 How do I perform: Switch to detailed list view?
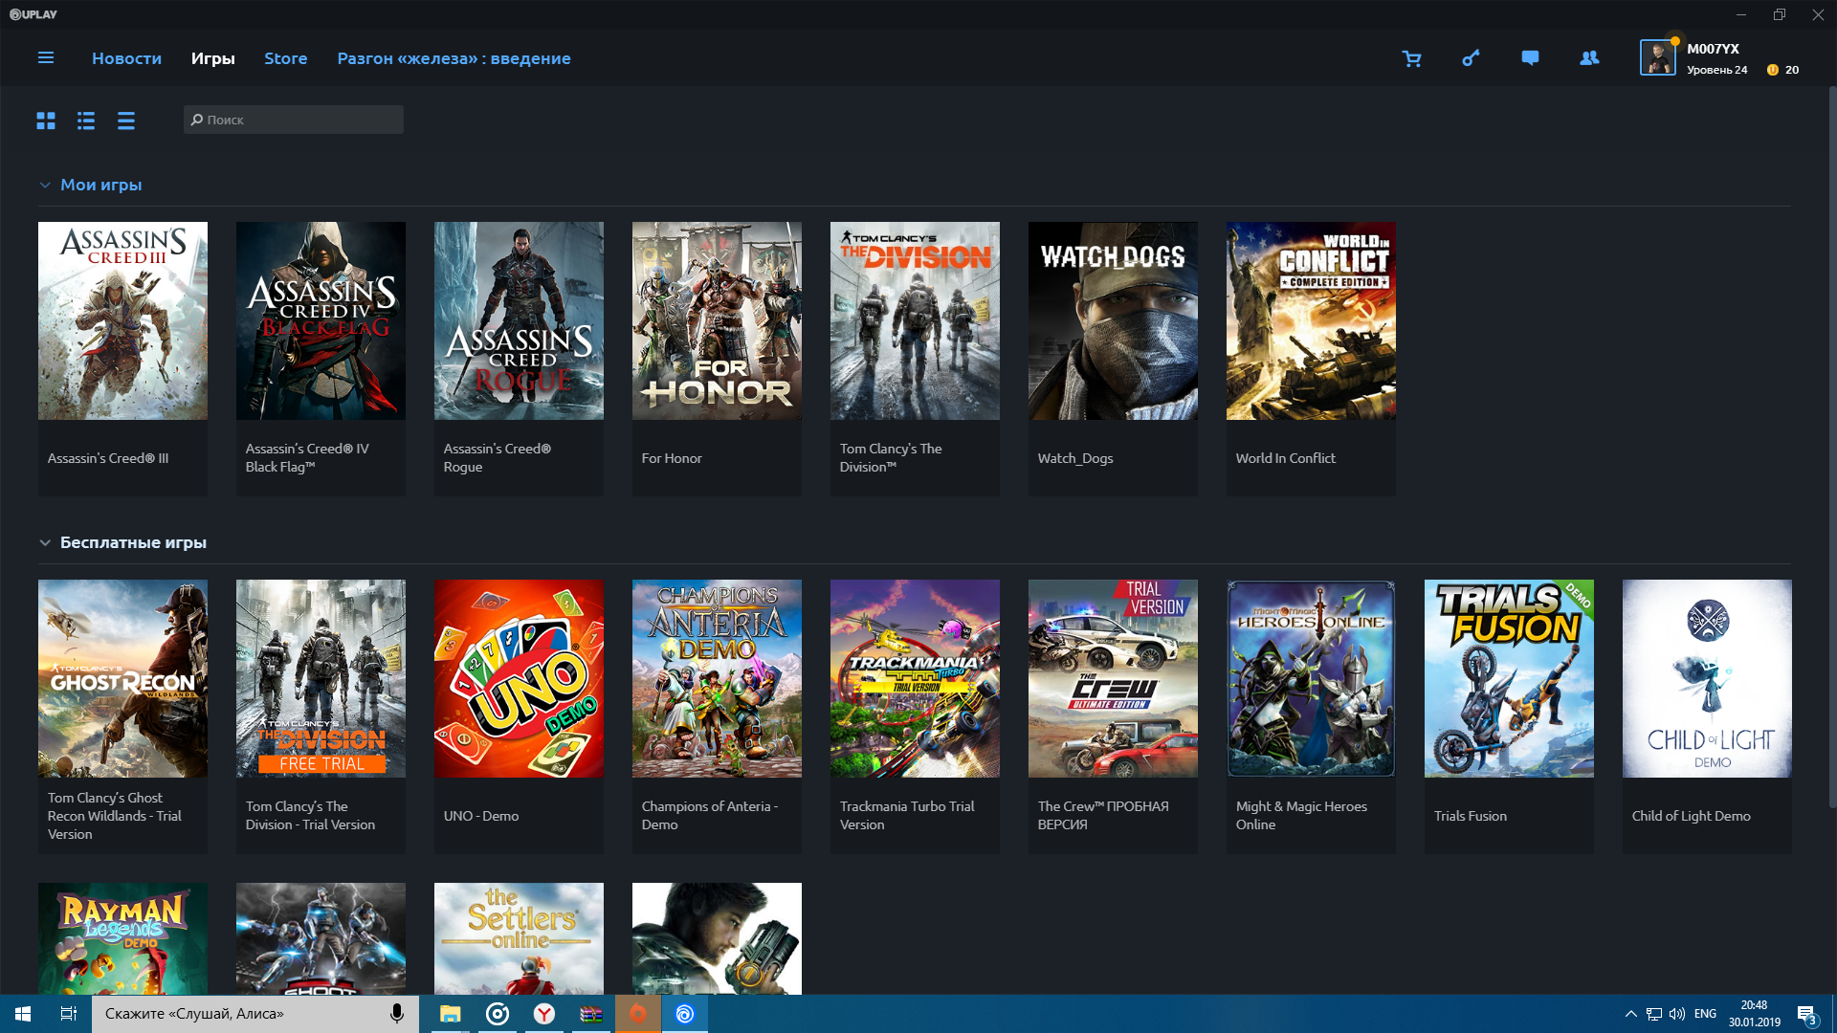(x=86, y=121)
